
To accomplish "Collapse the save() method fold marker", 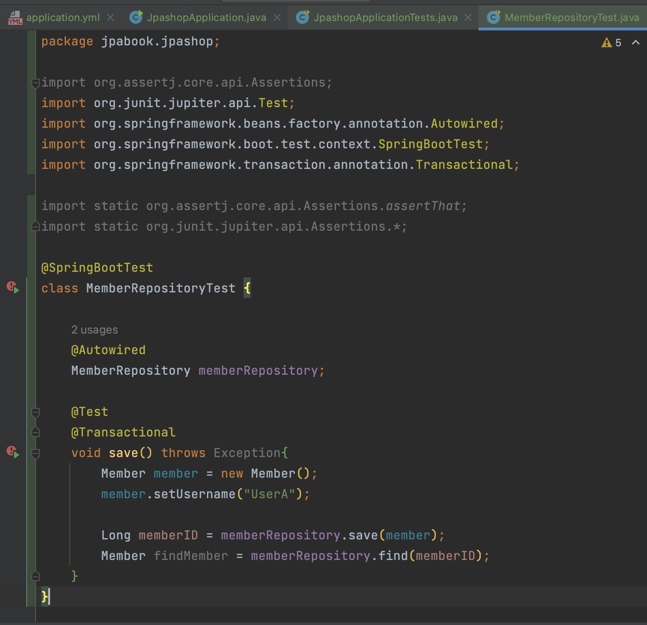I will [36, 453].
